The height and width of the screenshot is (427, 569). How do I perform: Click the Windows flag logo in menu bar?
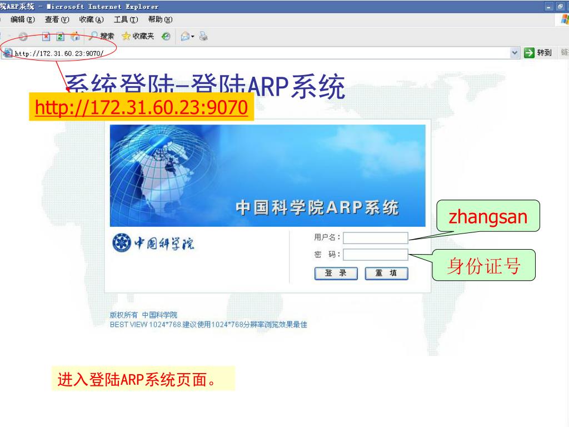click(565, 19)
